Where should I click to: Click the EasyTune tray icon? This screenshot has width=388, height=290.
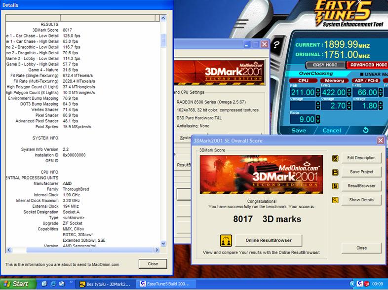tap(360, 284)
